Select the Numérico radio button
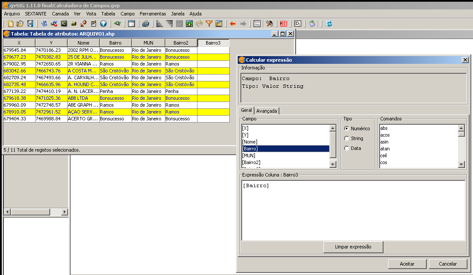Viewport: 473px width, 275px height. (347, 129)
